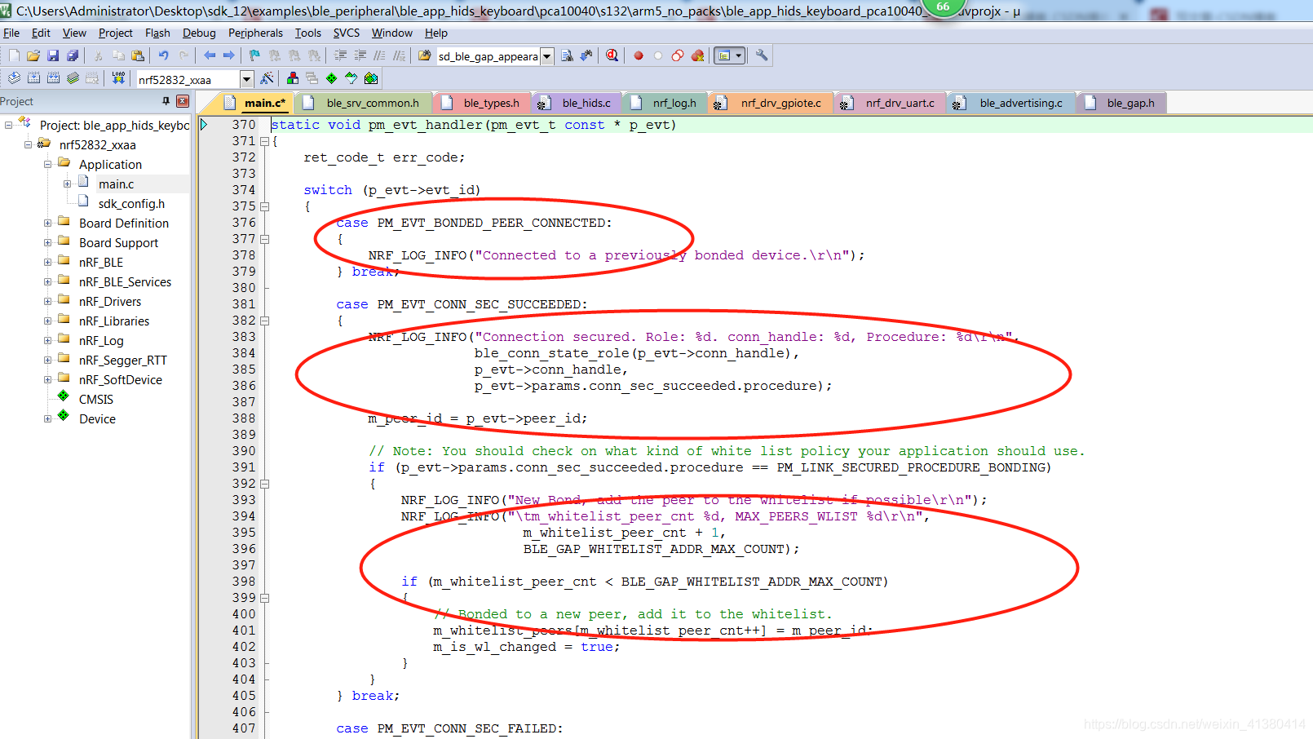Pin the Project panel with the pushpin
The image size is (1313, 739).
pyautogui.click(x=166, y=101)
